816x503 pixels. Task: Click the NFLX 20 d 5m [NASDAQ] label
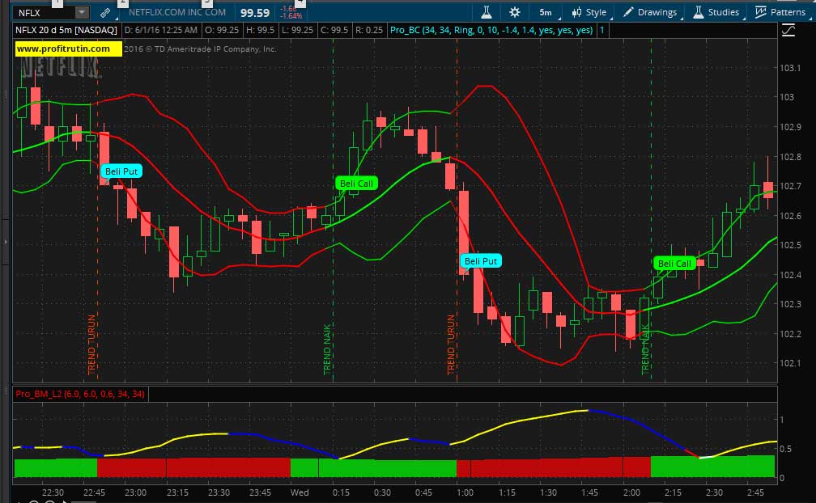click(66, 30)
